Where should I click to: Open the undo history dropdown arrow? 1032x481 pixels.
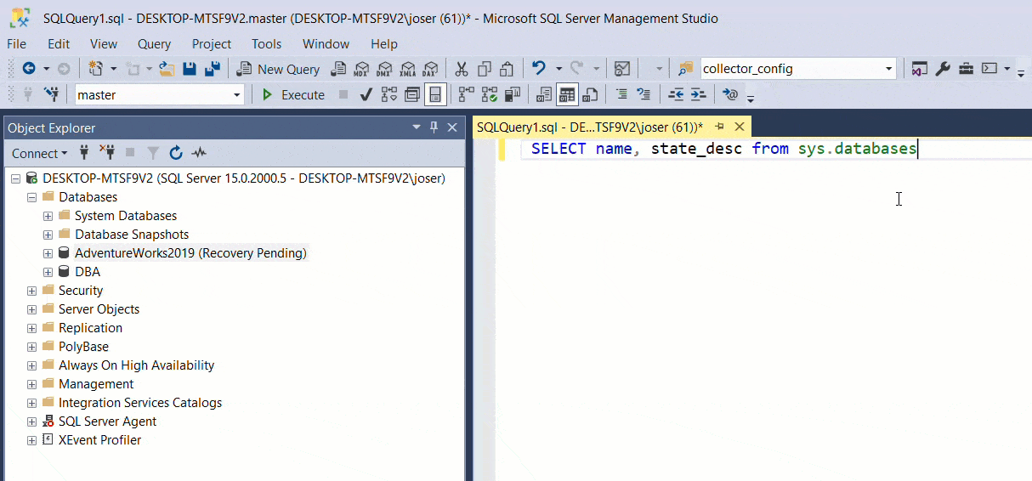click(x=559, y=69)
